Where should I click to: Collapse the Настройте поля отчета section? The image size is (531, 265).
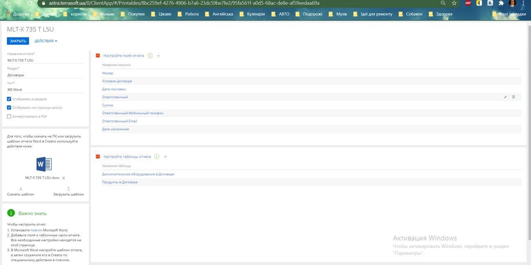(98, 56)
